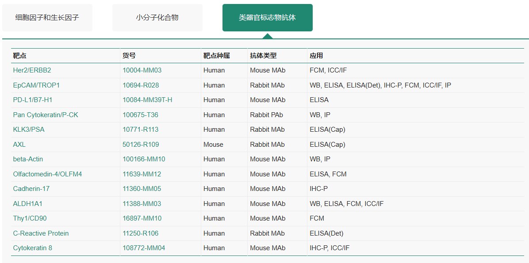Open the KLK3/PSA target link
Screen dimensions: 529x263
tap(29, 130)
